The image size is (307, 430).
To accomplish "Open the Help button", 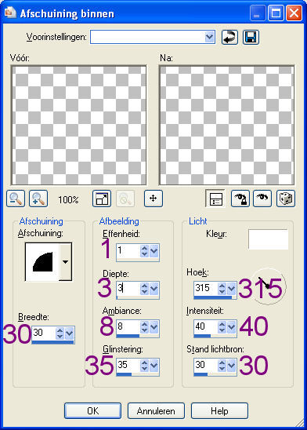I will click(219, 411).
